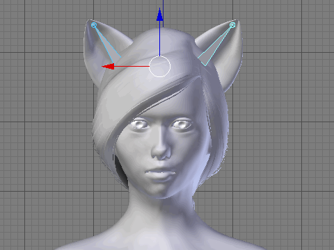Click the model's right-side eye
The image size is (334, 250).
click(182, 124)
